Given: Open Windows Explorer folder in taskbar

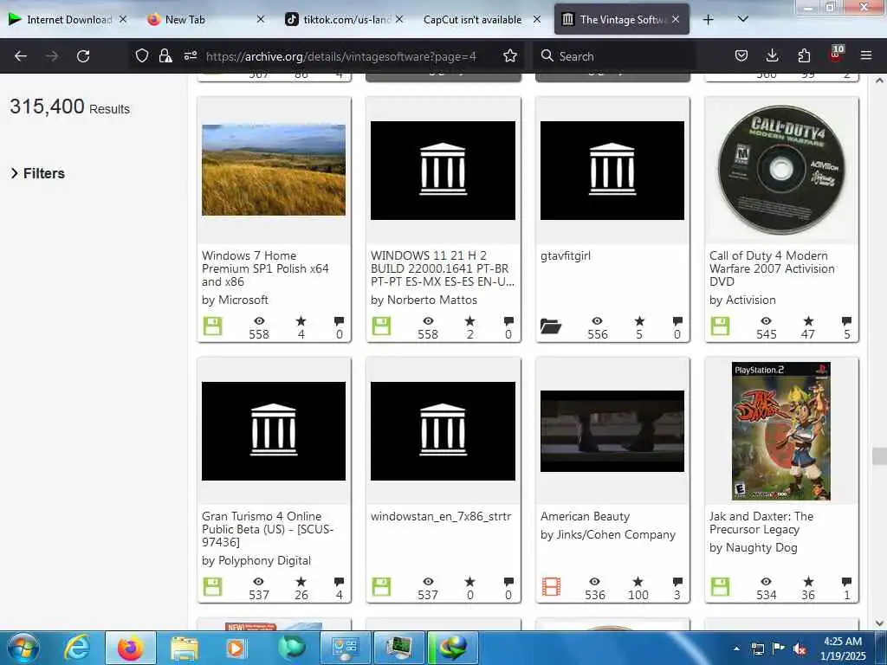Looking at the screenshot, I should pos(185,648).
